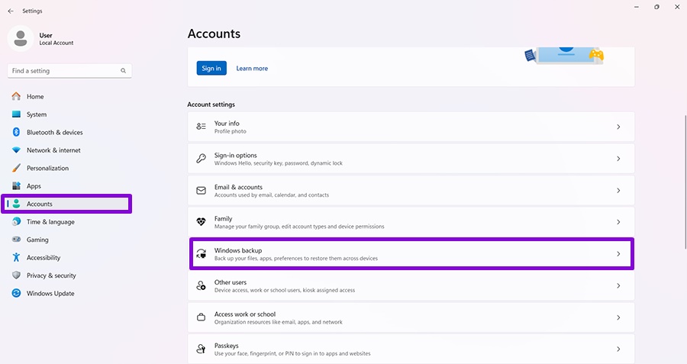Click the Your info profile icon

point(201,127)
